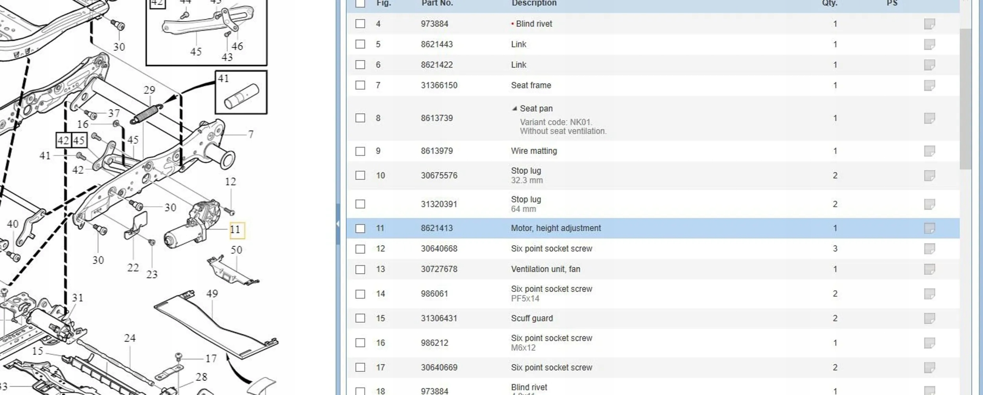This screenshot has height=395, width=983.
Task: Select callout 28 in the diagram
Action: [x=201, y=377]
